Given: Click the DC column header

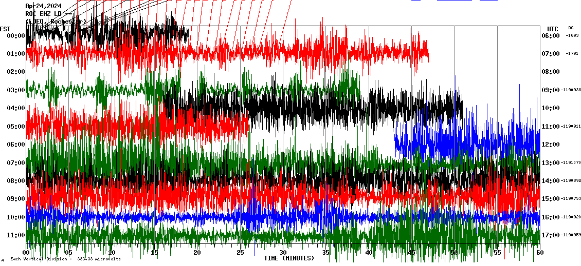Looking at the screenshot, I should (x=571, y=28).
